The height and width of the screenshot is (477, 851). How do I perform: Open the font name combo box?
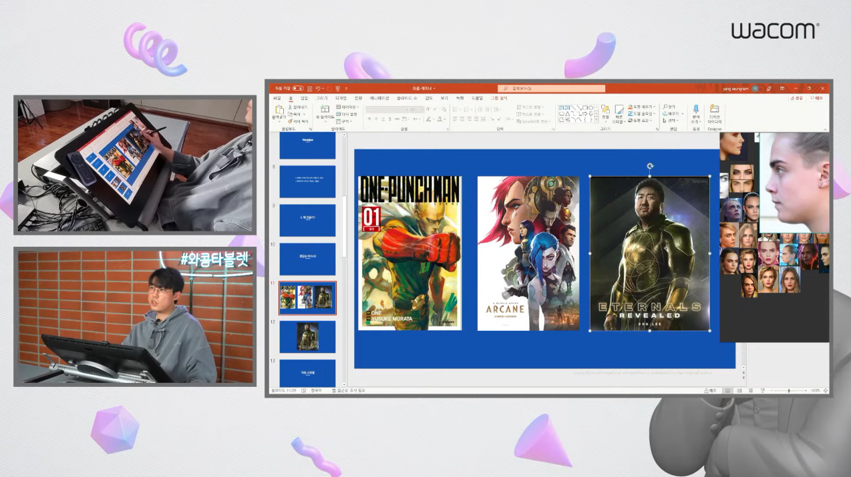(x=387, y=109)
